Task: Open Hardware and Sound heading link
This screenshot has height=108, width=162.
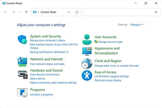Action: coord(46,70)
